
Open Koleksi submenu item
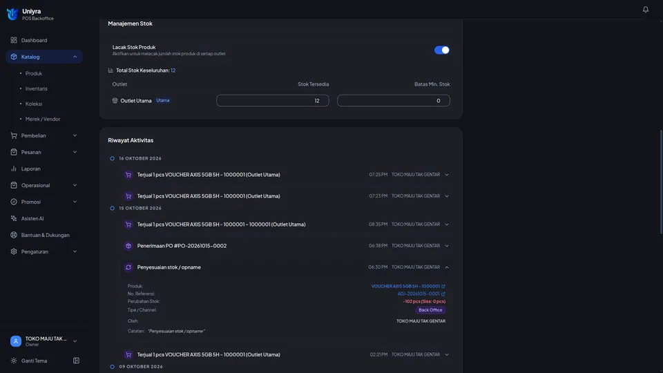tap(33, 104)
